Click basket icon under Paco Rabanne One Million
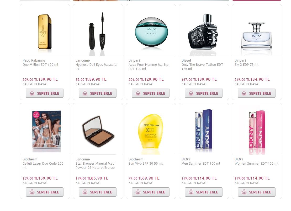The width and height of the screenshot is (291, 211). pyautogui.click(x=32, y=93)
